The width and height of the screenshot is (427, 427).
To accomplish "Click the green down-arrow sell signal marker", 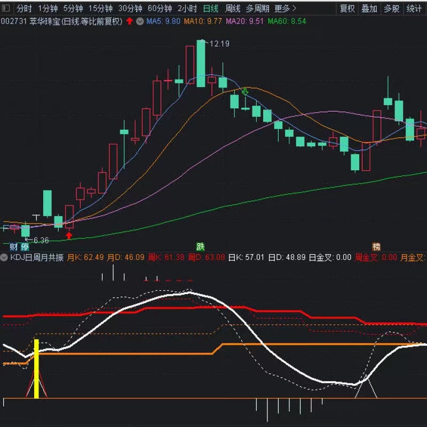I will click(246, 92).
